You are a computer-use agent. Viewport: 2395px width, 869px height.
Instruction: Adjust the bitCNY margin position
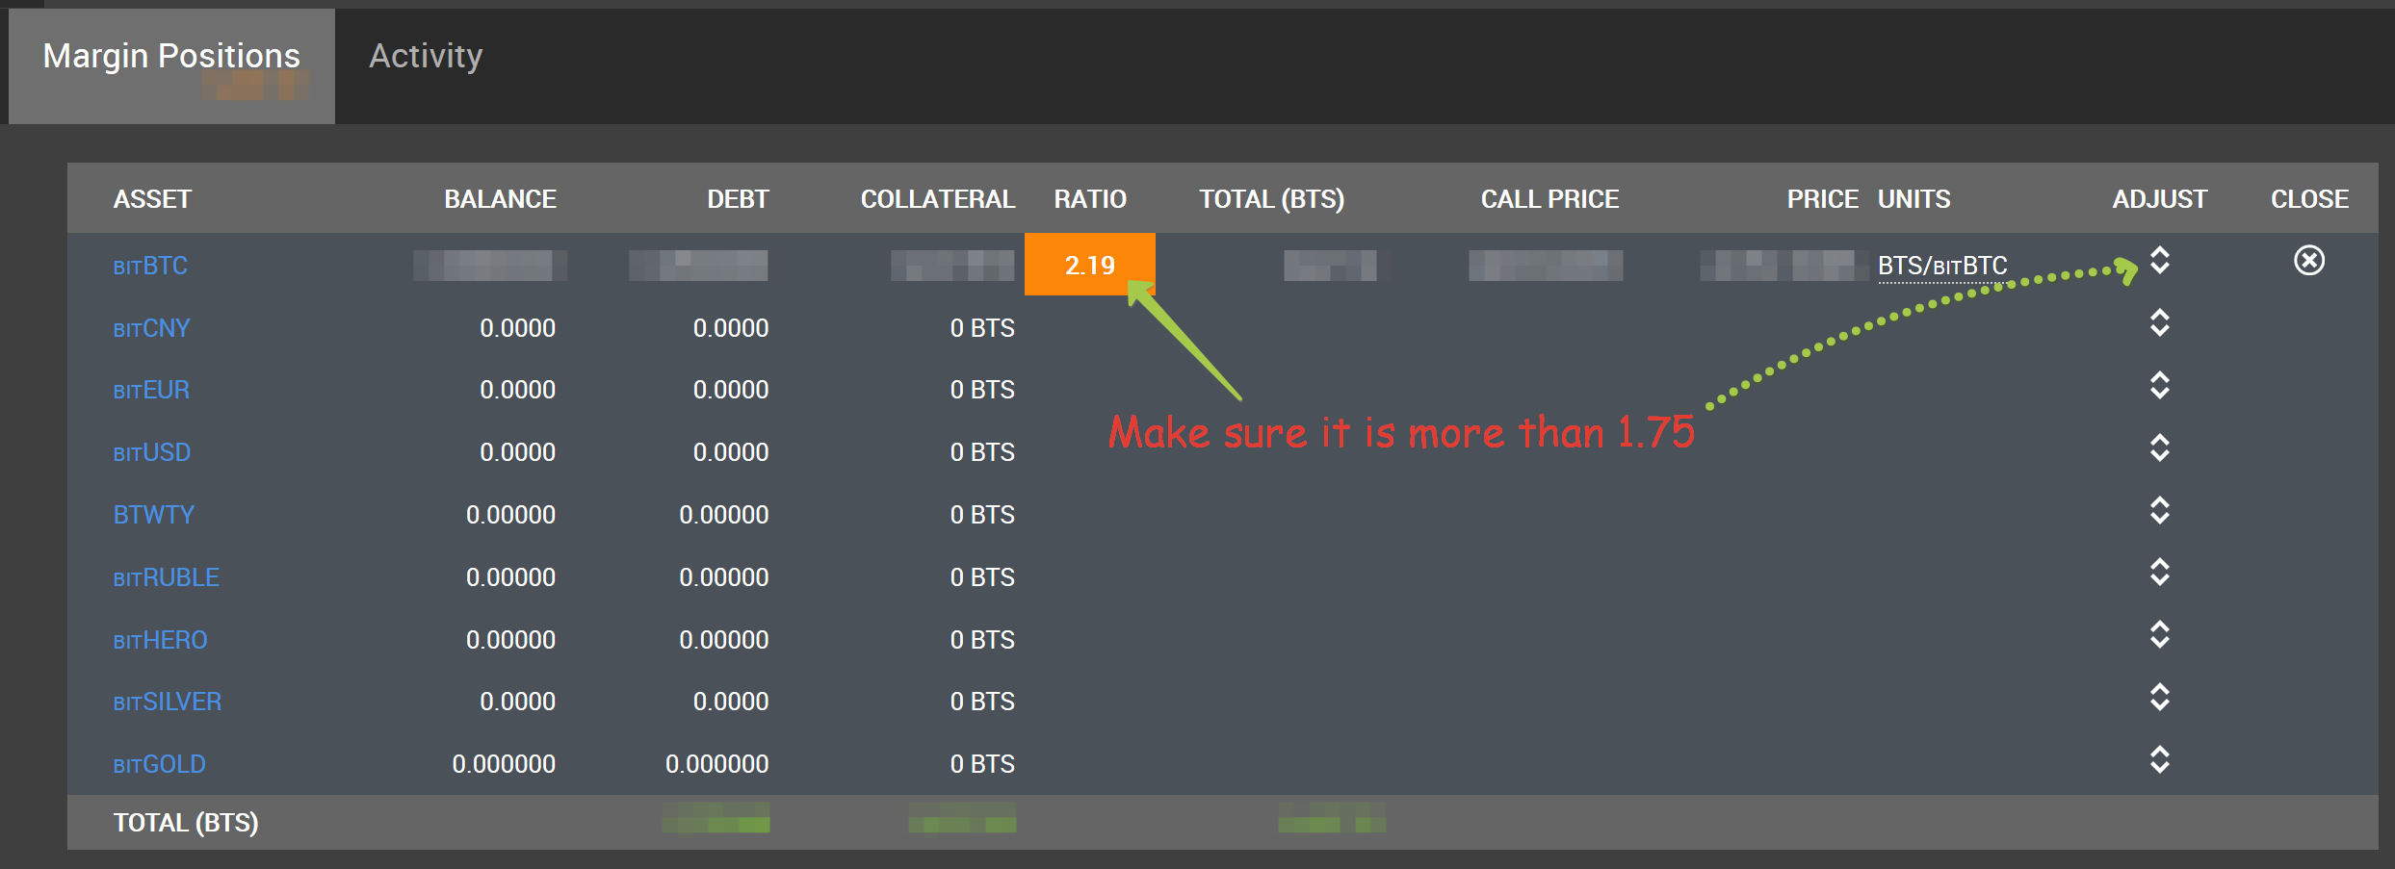(2160, 323)
